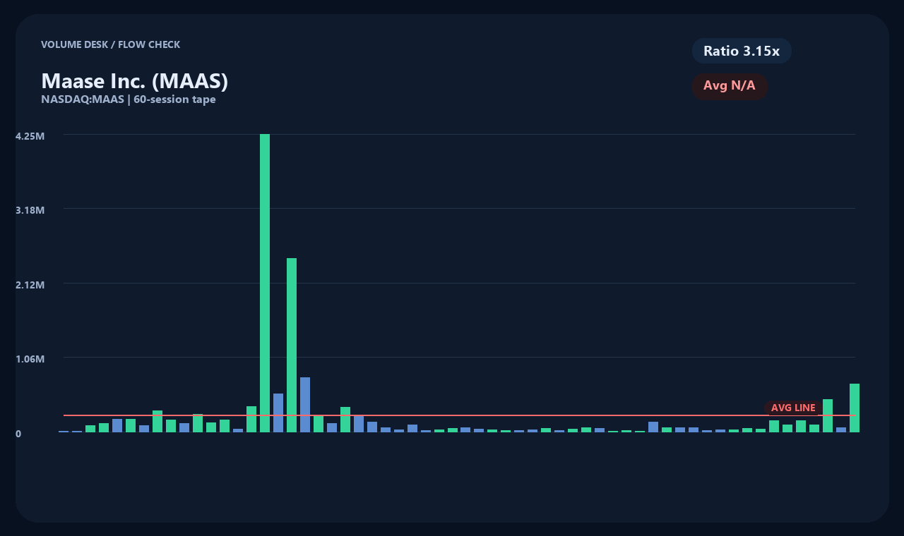Select the Maase Inc. (MAAS) title

(135, 81)
